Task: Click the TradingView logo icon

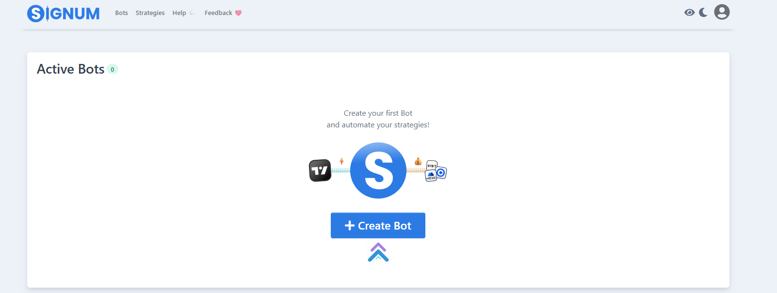Action: coord(320,170)
